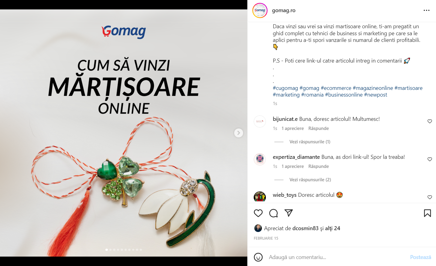Viewport: 436px width, 266px height.
Task: Open comments using the speech bubble icon
Action: 273,213
